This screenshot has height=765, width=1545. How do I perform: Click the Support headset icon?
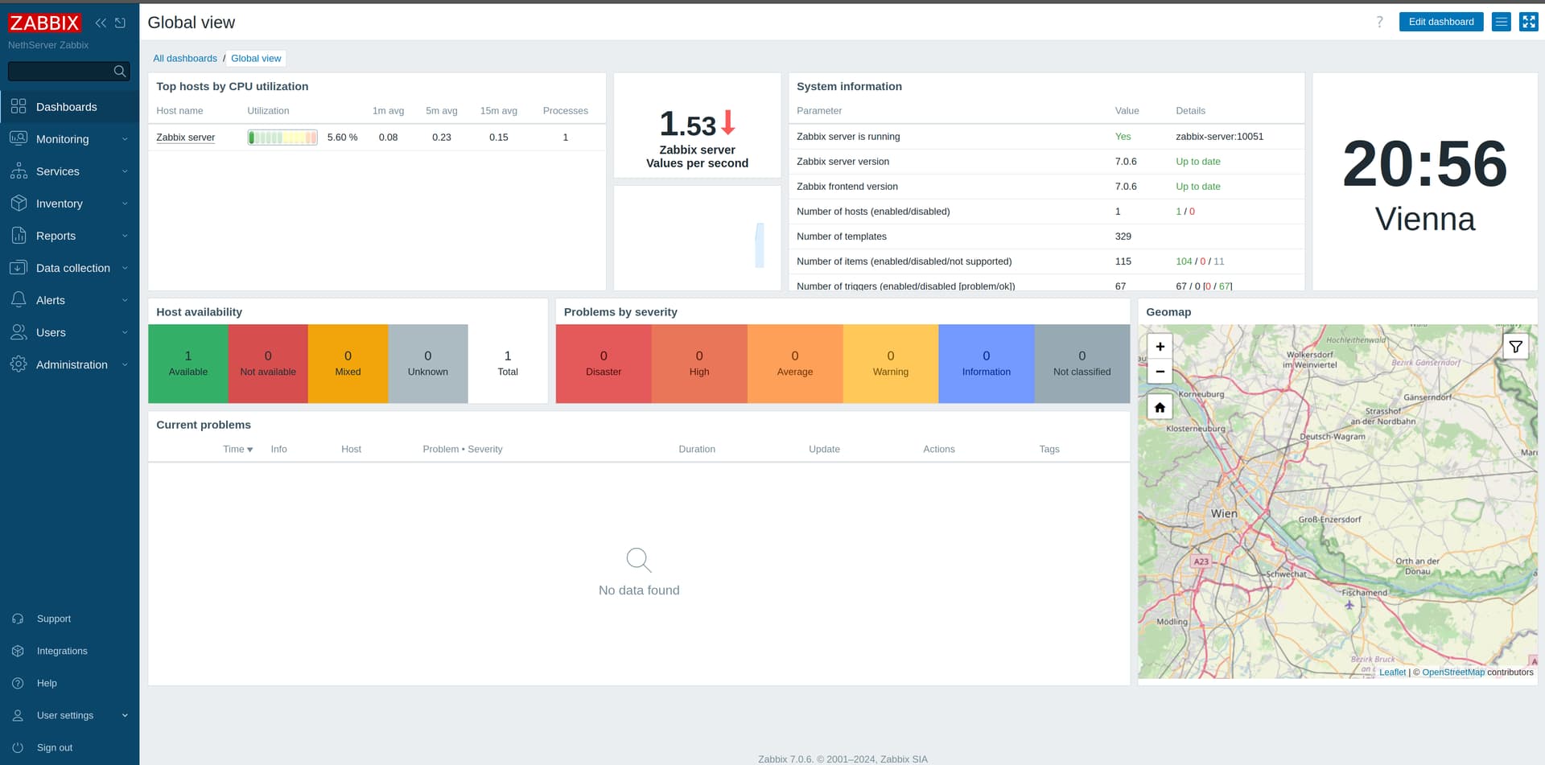[x=18, y=619]
